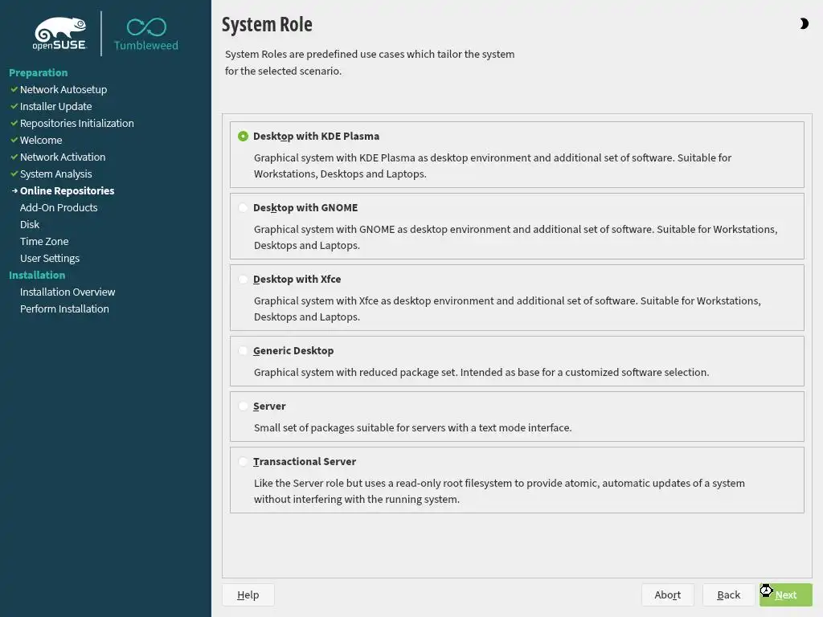Open the Help dialog
The height and width of the screenshot is (617, 823).
248,595
